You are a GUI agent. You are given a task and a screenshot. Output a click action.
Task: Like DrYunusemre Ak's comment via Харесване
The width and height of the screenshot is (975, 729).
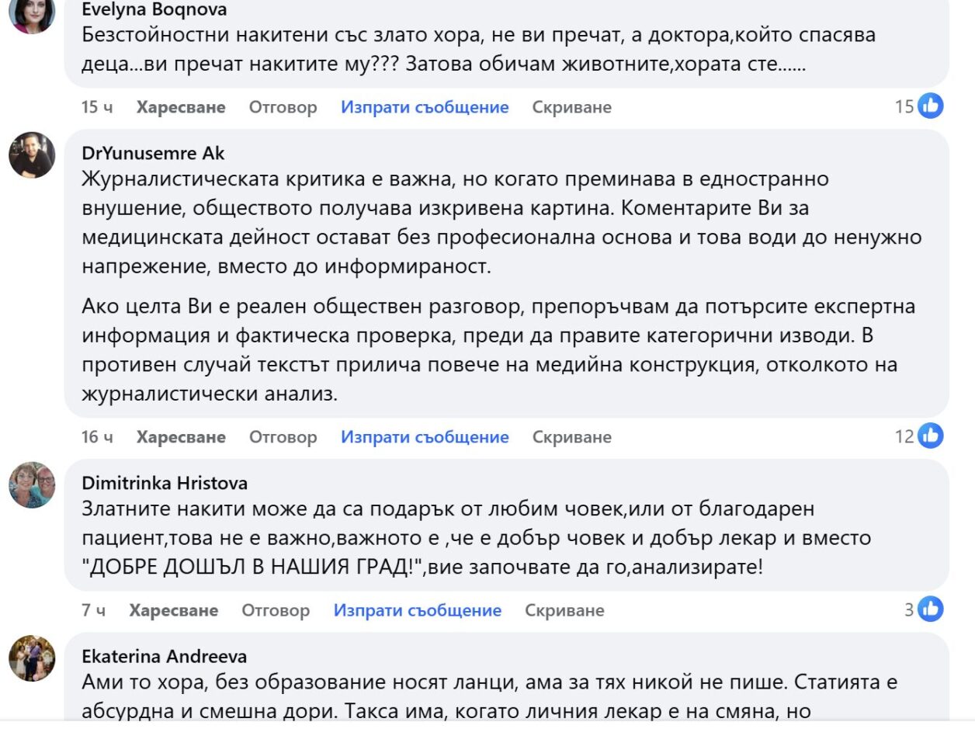[x=181, y=437]
